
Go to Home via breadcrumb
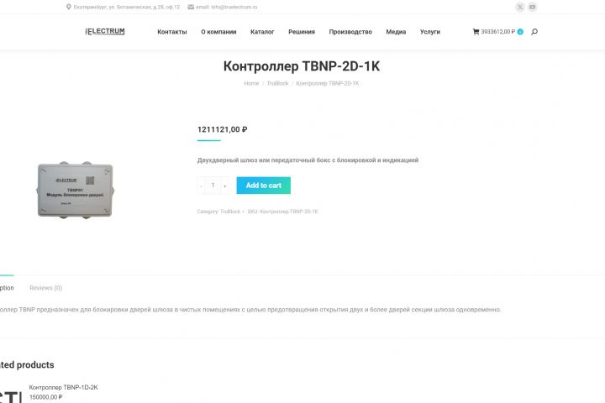tap(251, 83)
